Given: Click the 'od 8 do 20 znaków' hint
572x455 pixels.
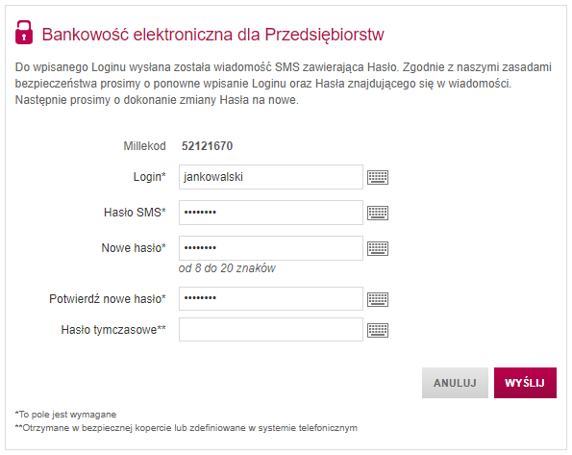Looking at the screenshot, I should pos(227,268).
